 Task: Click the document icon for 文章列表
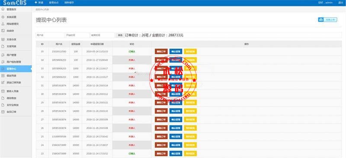coord(3,46)
